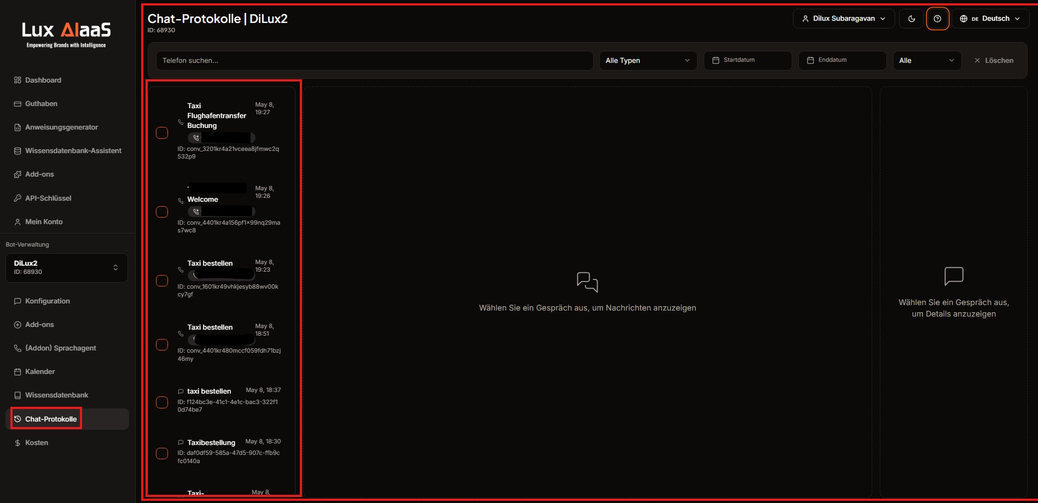Open the Alle Typen dropdown

coord(648,60)
